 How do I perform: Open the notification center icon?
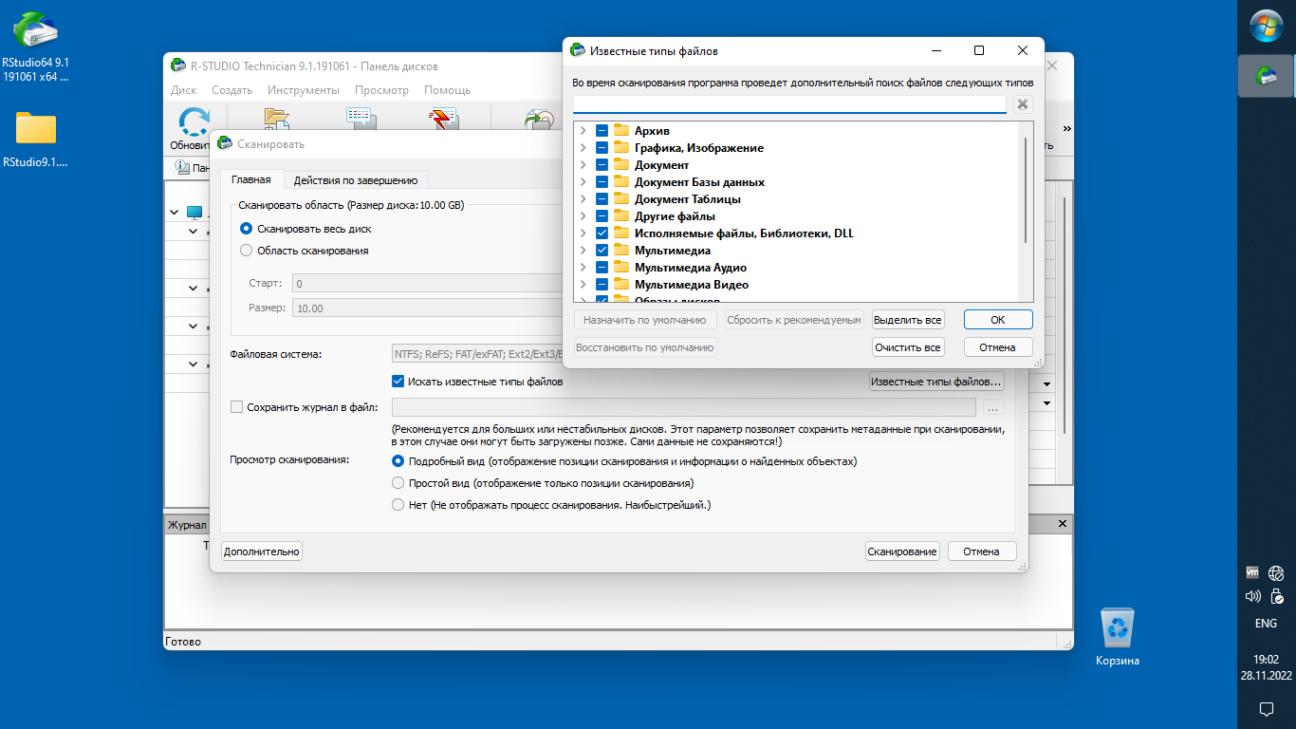(x=1266, y=708)
